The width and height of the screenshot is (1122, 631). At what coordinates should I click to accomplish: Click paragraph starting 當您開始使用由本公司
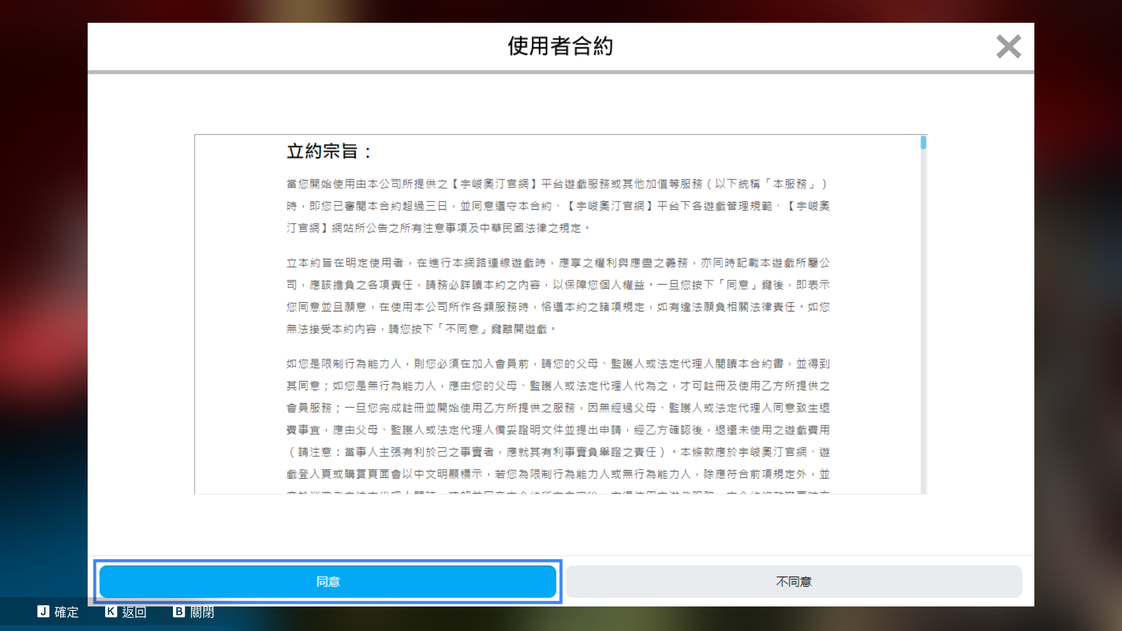pyautogui.click(x=558, y=206)
